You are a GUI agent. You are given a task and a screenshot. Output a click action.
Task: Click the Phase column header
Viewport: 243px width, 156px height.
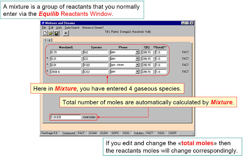click(123, 47)
